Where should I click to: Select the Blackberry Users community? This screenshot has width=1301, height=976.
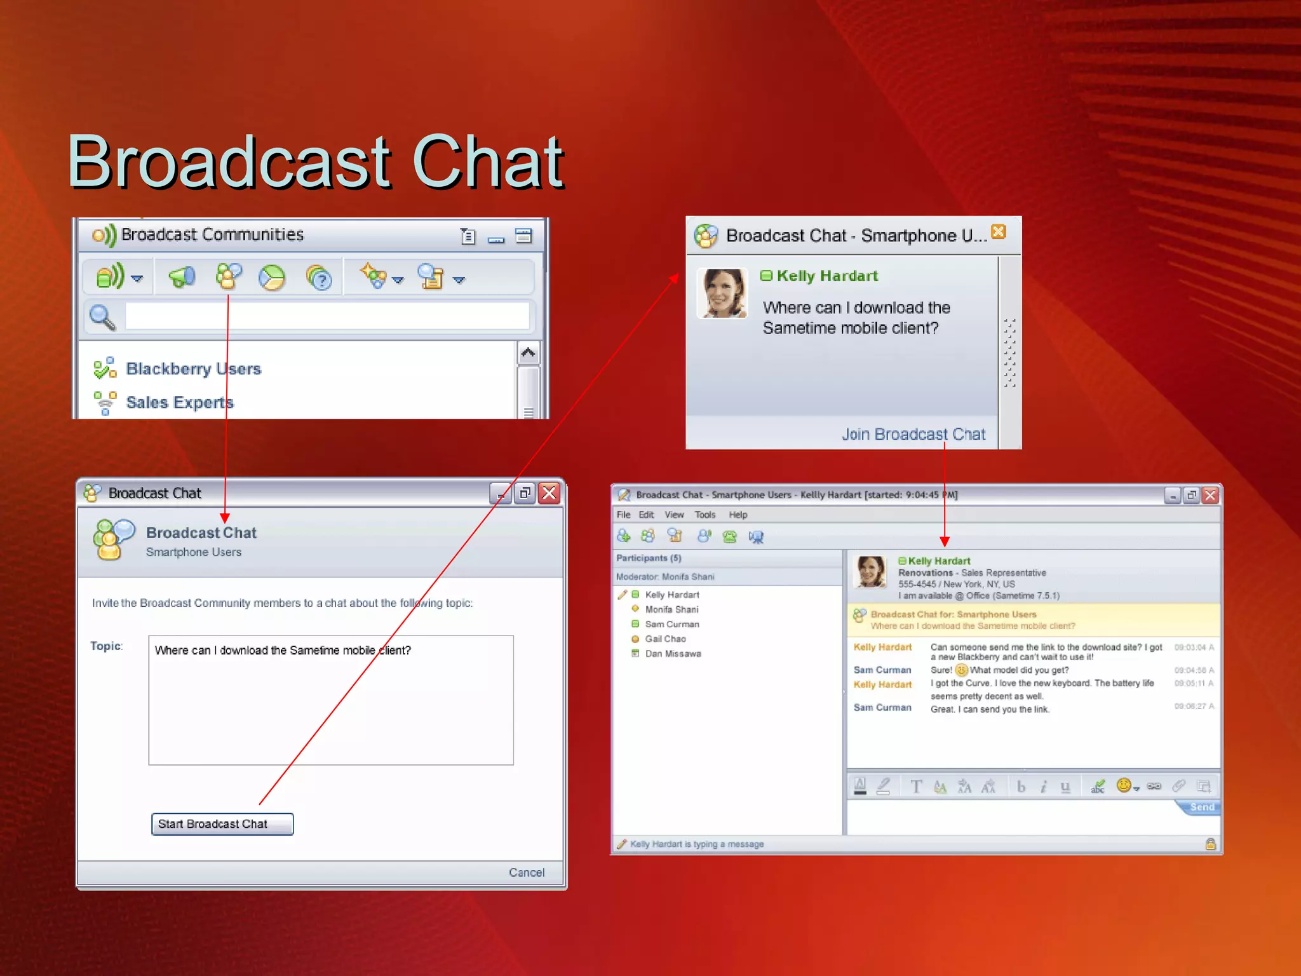193,369
